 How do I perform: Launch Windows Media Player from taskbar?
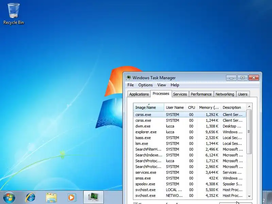click(71, 198)
